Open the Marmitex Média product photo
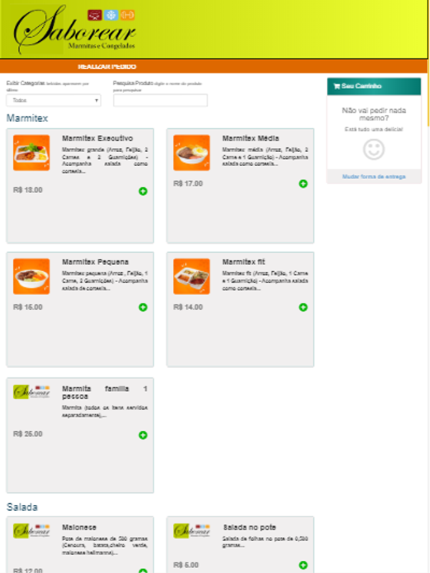The width and height of the screenshot is (430, 573). coord(192,153)
